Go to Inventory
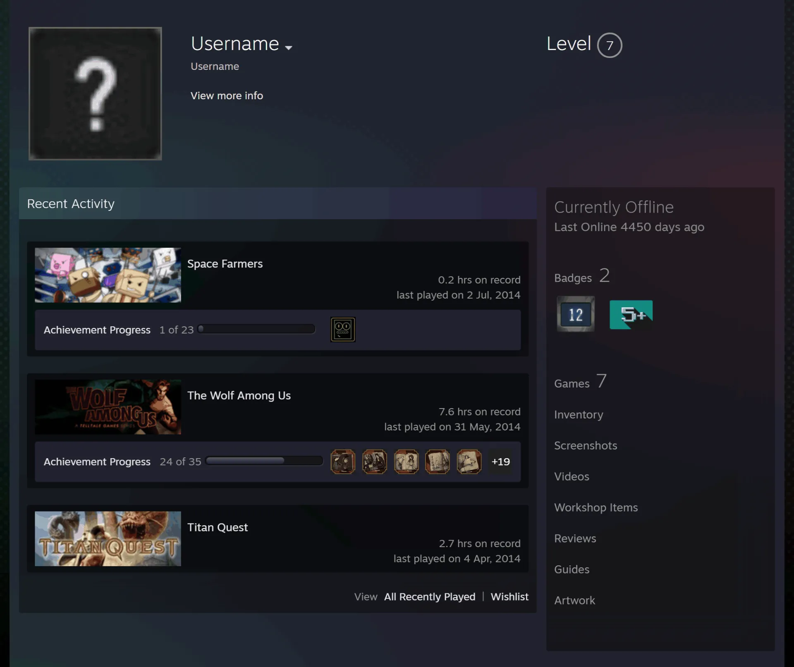This screenshot has width=794, height=667. (579, 414)
